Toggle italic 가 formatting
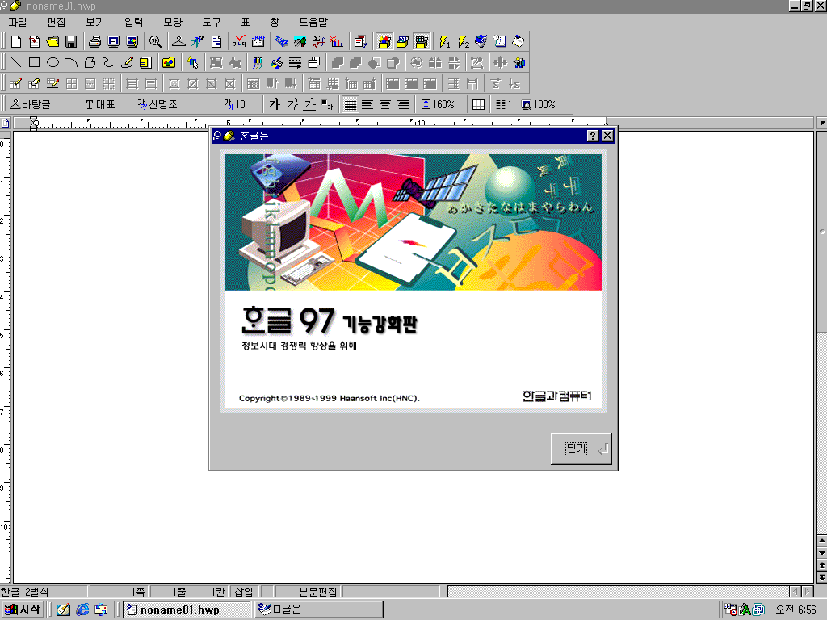Image resolution: width=827 pixels, height=620 pixels. (292, 104)
